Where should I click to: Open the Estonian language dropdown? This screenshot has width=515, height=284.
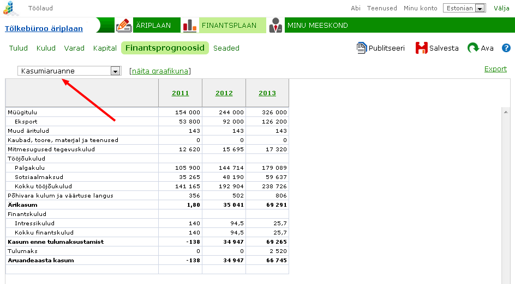click(x=464, y=8)
